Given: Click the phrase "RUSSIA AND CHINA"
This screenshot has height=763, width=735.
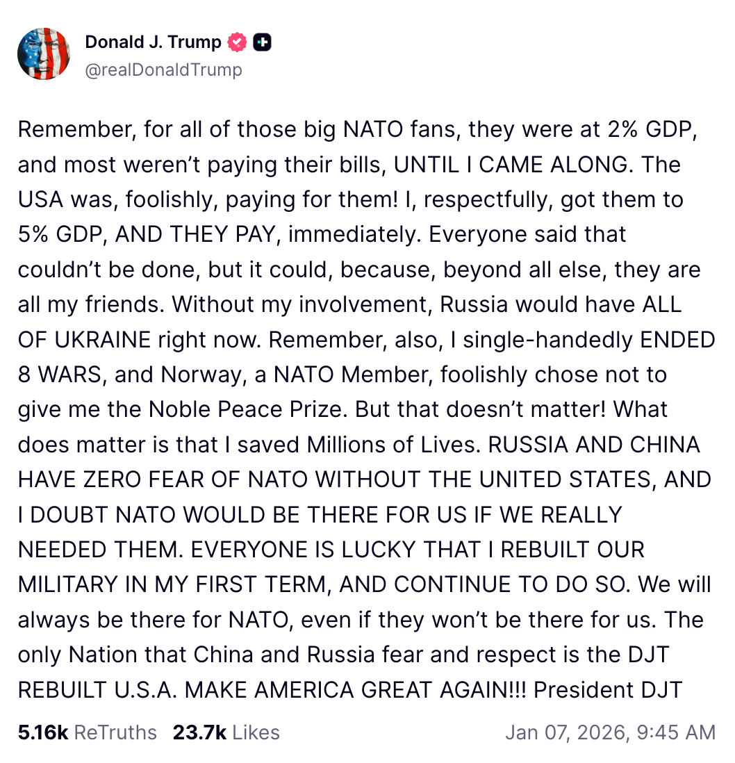Looking at the screenshot, I should pos(594,445).
